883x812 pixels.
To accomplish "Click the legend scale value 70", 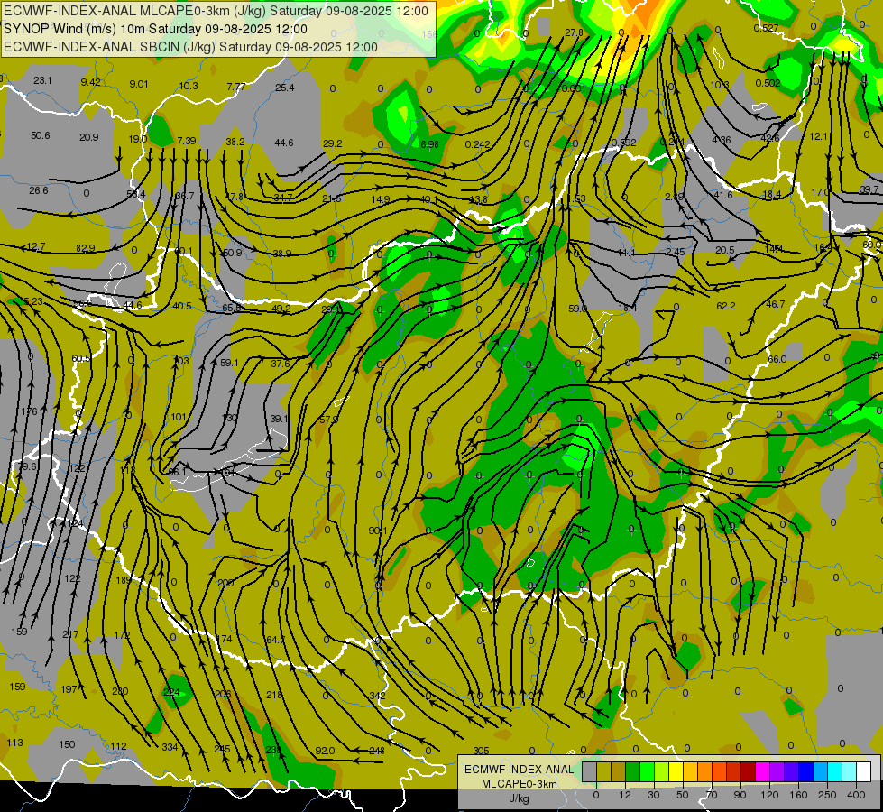I will click(x=712, y=795).
